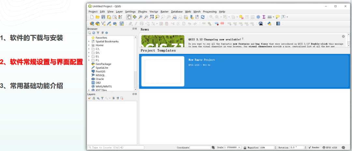This screenshot has width=352, height=151.
Task: Expand the F:\ drive node
Action: (x=89, y=60)
